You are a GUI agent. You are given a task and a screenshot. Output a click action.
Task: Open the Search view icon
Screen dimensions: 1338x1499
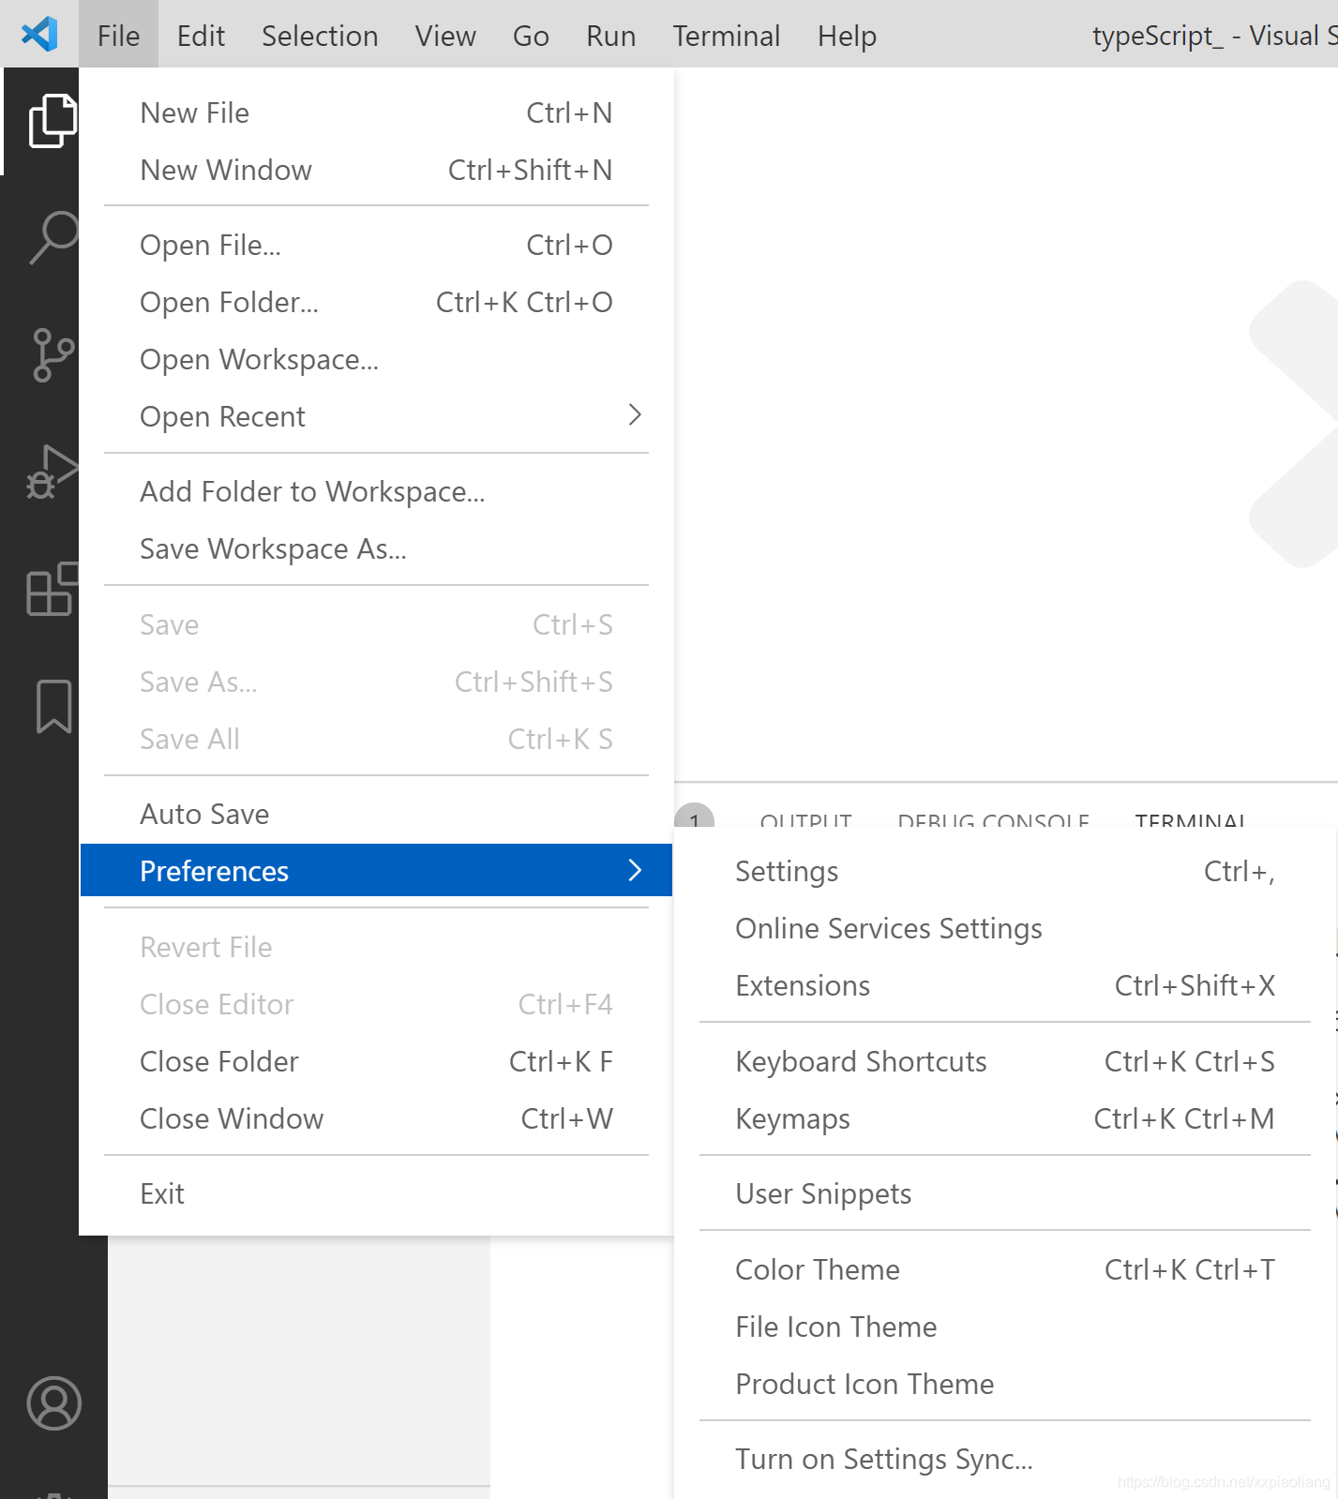pos(53,237)
